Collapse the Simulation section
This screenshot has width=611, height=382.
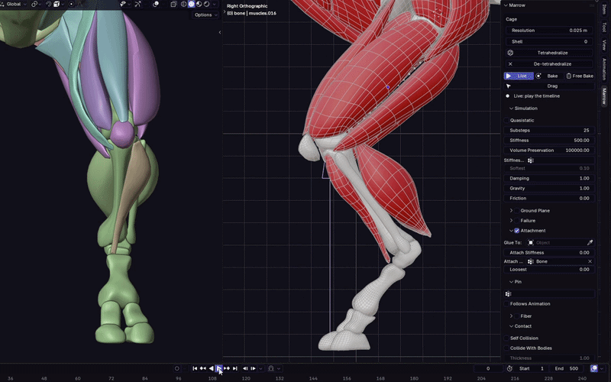click(x=511, y=108)
